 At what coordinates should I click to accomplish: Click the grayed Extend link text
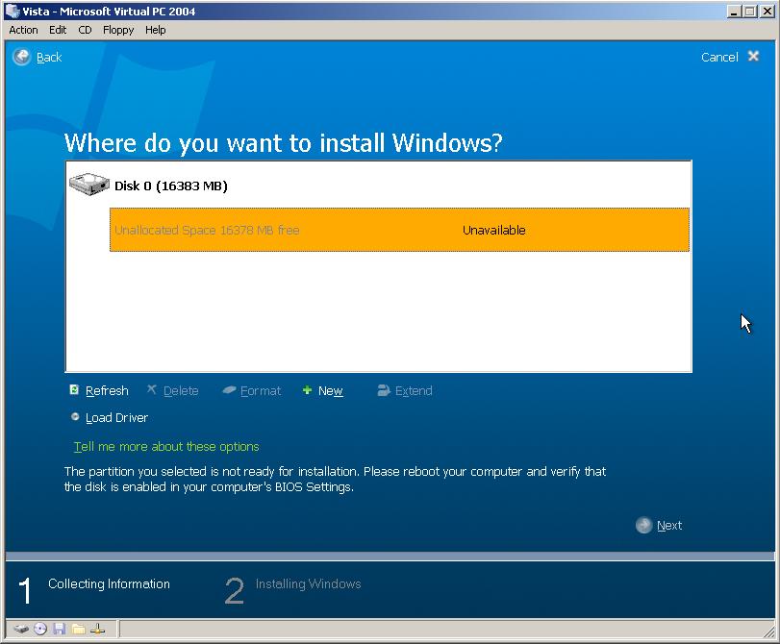tap(414, 391)
